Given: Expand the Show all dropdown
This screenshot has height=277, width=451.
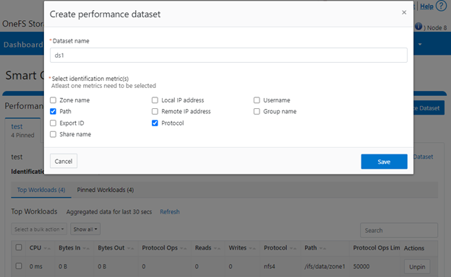Looking at the screenshot, I should click(x=85, y=229).
